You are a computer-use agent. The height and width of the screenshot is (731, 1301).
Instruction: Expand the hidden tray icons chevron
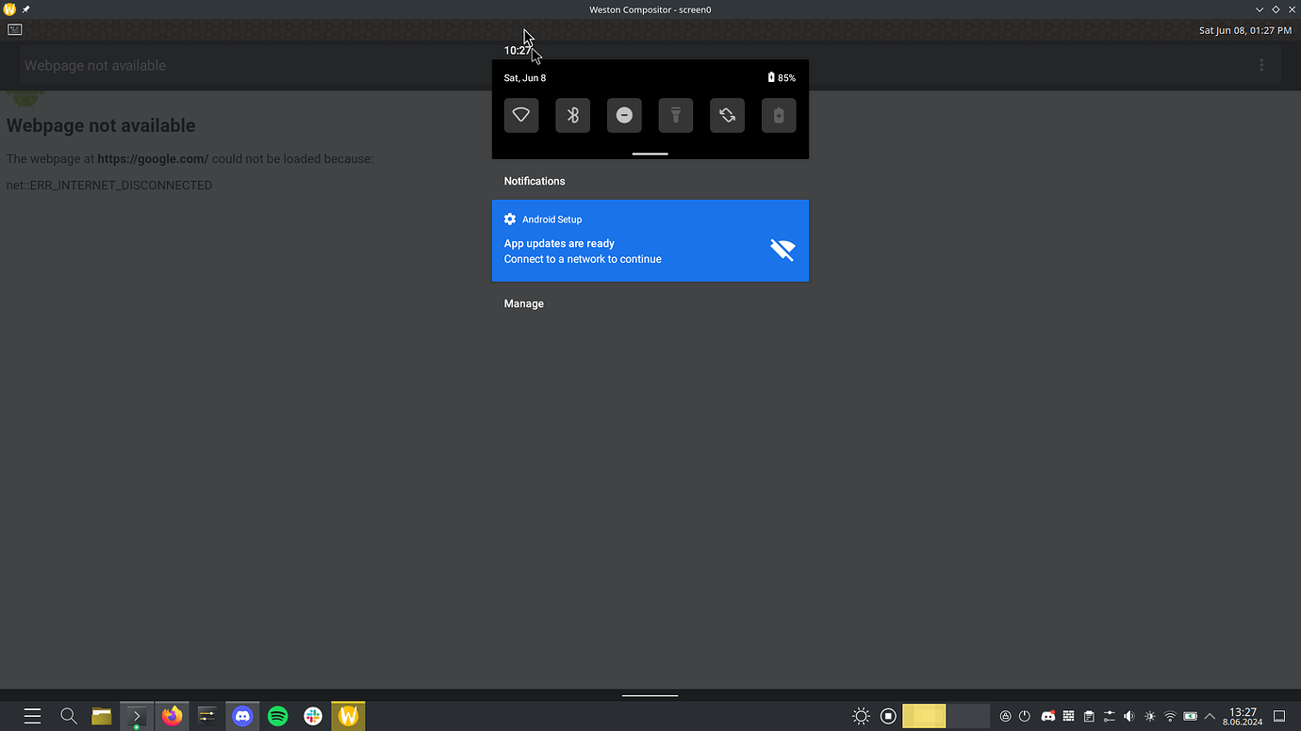(x=1210, y=716)
